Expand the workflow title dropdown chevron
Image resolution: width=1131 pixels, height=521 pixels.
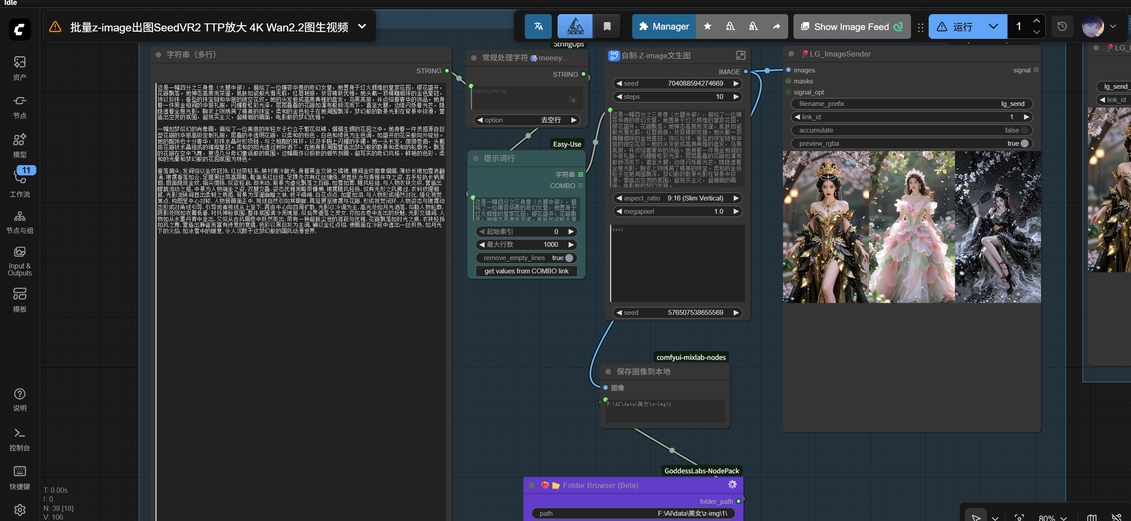[x=362, y=26]
